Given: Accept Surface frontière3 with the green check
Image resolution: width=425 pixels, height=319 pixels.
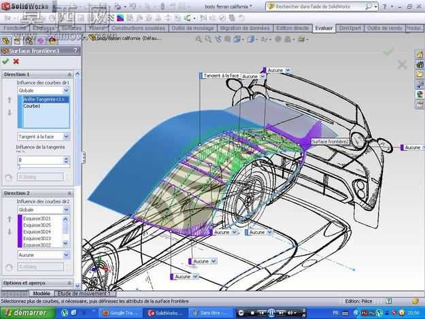Looking at the screenshot, I should [5, 61].
